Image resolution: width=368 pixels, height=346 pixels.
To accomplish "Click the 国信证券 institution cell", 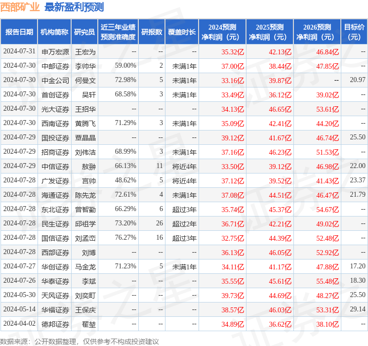I will [x=55, y=238].
